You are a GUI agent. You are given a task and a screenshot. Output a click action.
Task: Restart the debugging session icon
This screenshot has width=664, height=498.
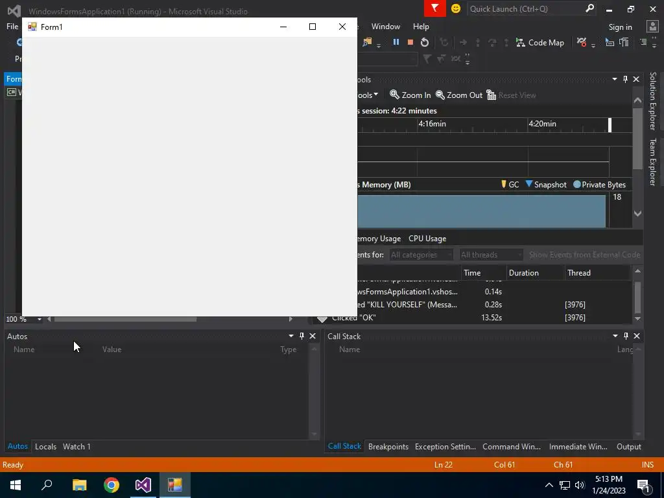point(424,42)
